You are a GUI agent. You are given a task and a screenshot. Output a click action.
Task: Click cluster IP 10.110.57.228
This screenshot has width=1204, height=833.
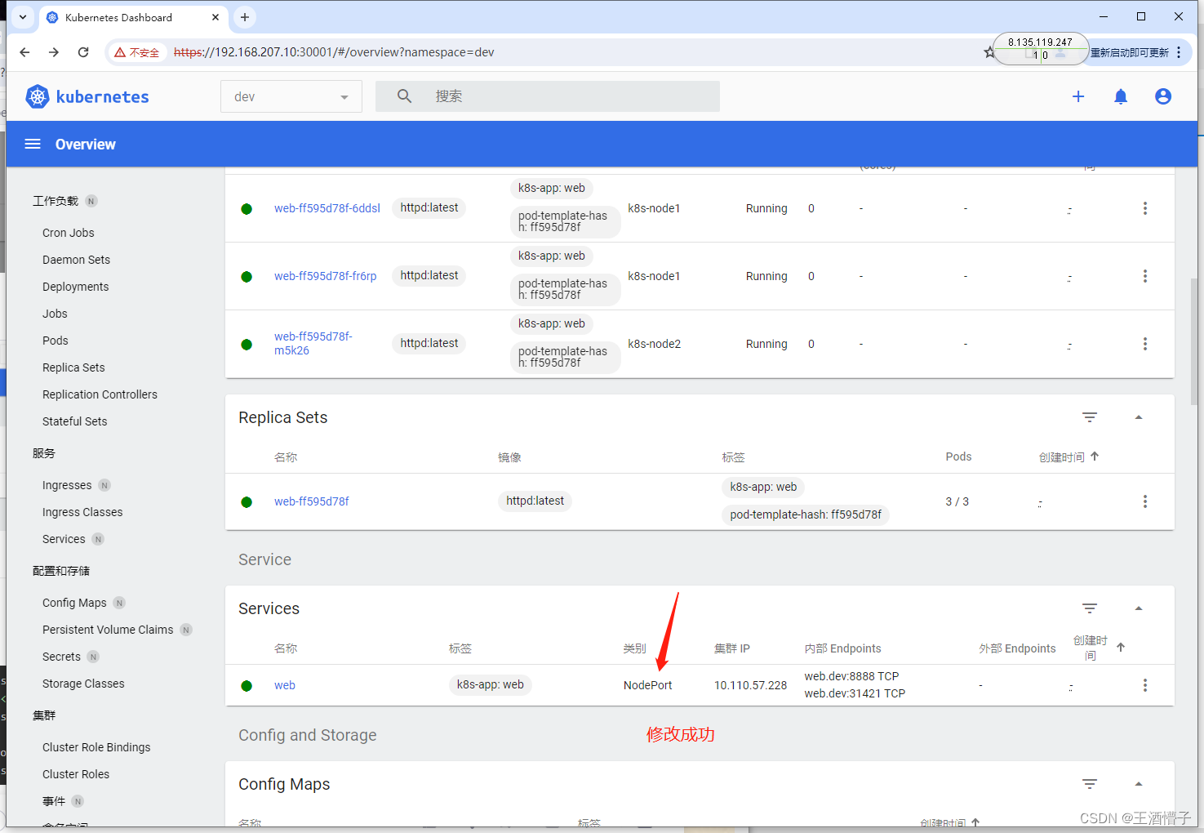tap(751, 685)
